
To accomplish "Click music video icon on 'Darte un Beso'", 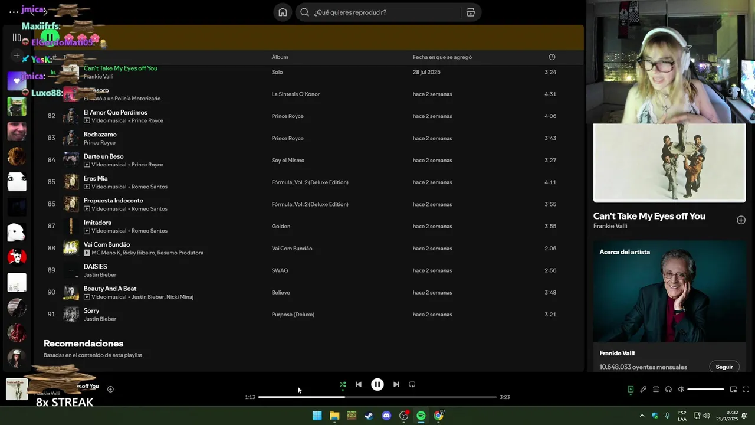I will tap(87, 165).
